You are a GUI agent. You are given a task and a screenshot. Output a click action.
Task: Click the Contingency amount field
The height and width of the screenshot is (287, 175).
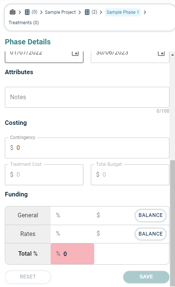[x=87, y=148]
